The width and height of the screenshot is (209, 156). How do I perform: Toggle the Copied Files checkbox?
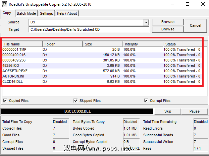[x=5, y=101]
